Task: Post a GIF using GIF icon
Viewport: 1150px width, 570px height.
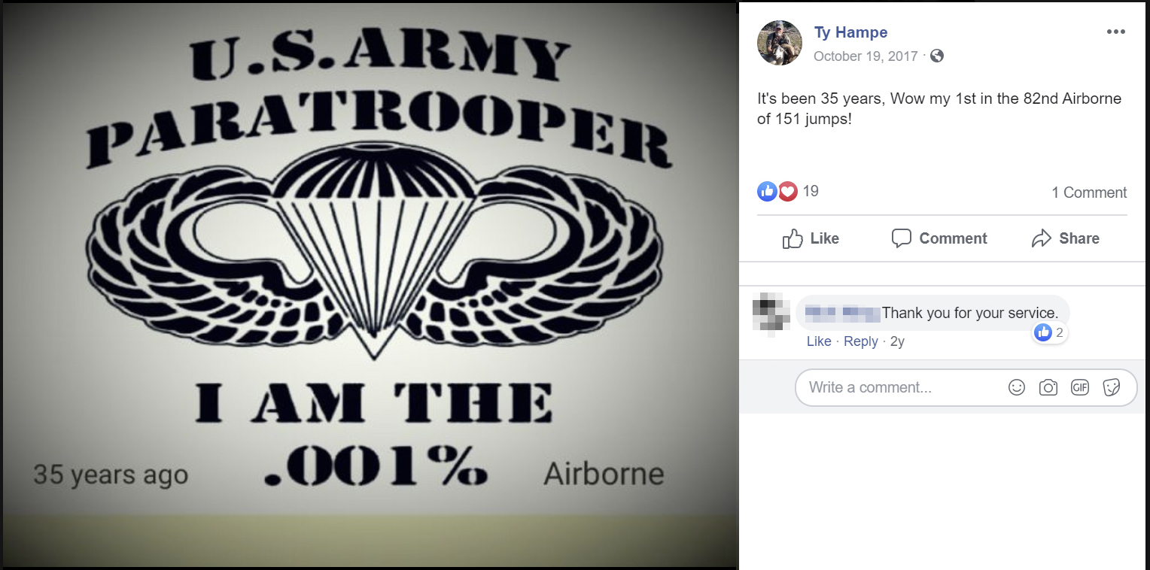Action: click(x=1080, y=387)
